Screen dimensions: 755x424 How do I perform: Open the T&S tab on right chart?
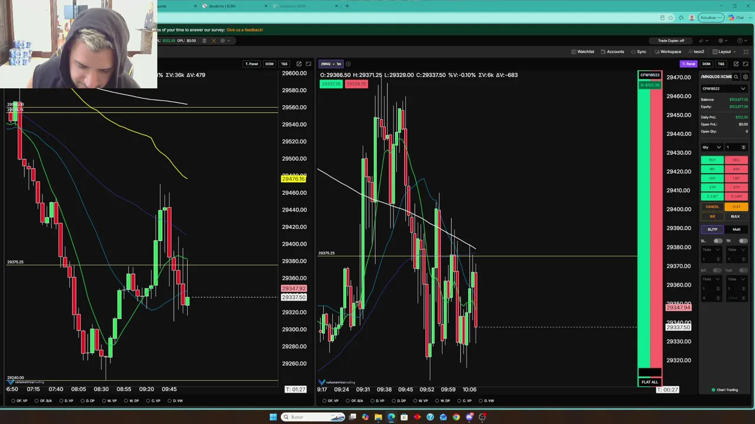[721, 64]
